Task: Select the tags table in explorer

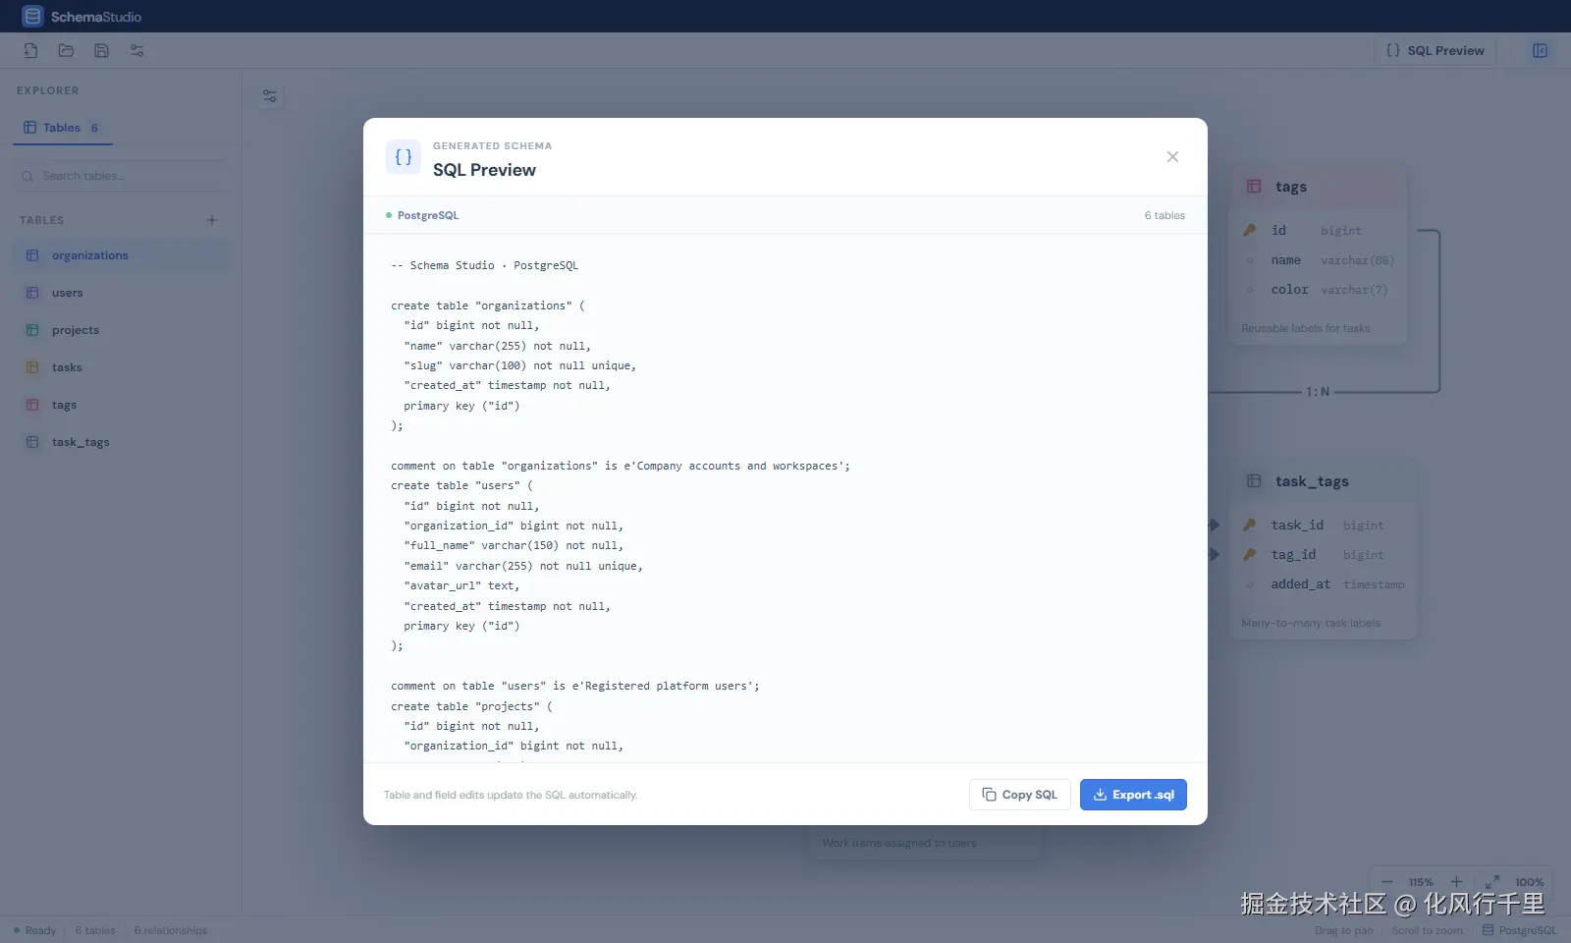Action: pyautogui.click(x=121, y=405)
